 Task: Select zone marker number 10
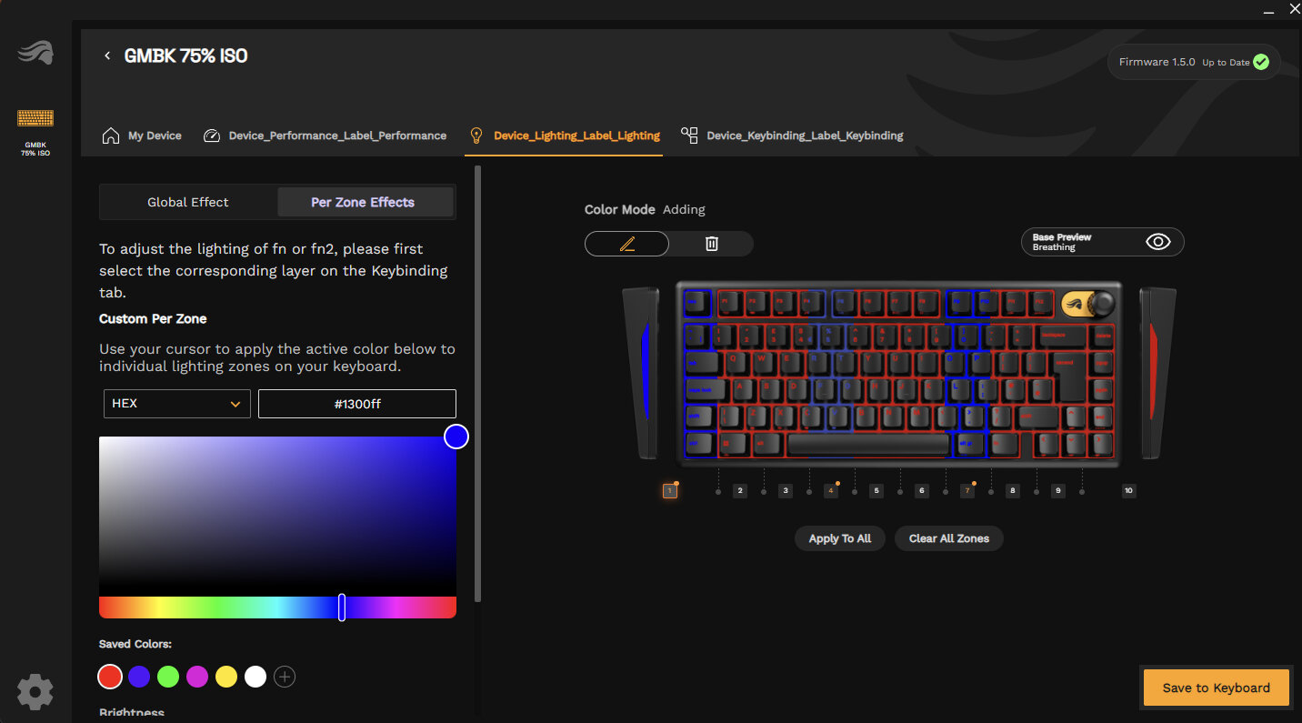(1128, 491)
